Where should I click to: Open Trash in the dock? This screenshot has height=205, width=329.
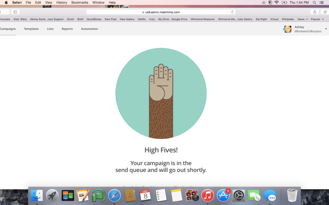(x=292, y=195)
